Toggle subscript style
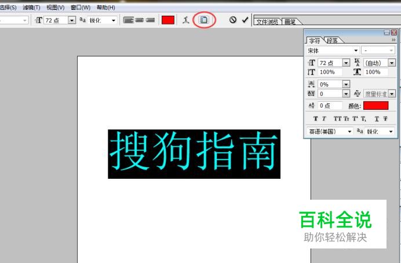Viewport: 401px width, 263px height. (x=363, y=118)
